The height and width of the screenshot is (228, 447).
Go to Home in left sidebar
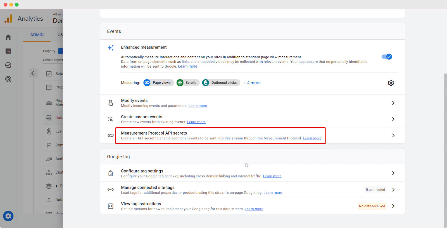[x=8, y=37]
